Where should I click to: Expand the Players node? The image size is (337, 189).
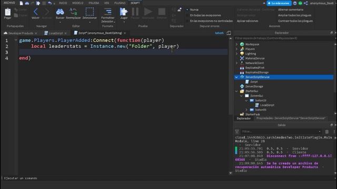[x=236, y=49]
